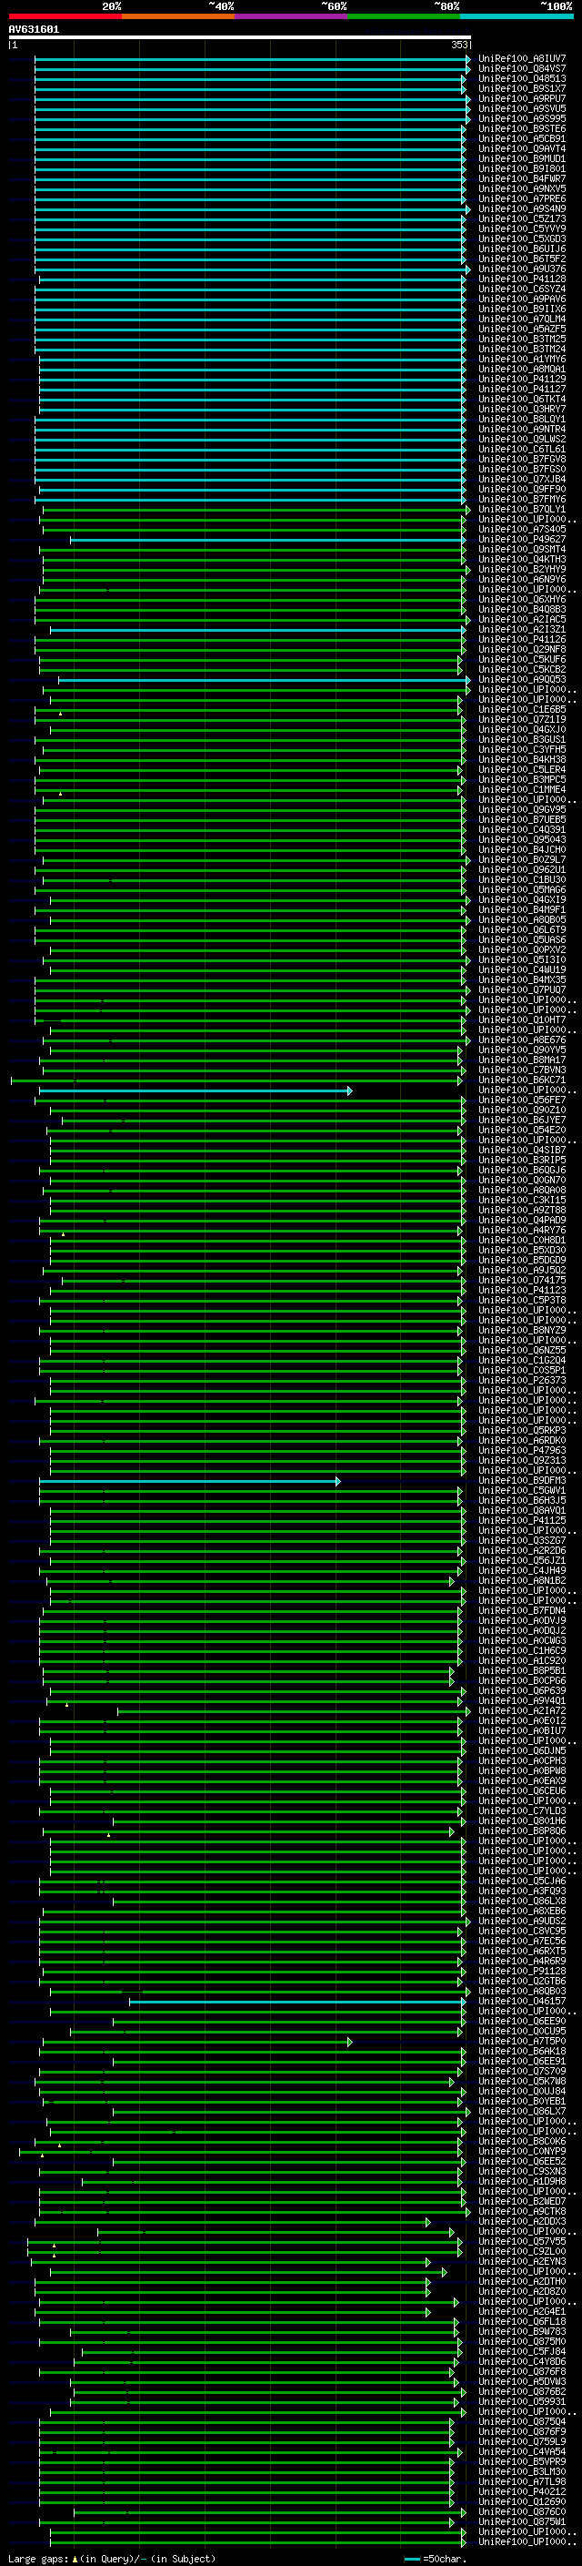Click the purple ~60% identity legend segment
Image resolution: width=582 pixels, height=2566 pixels.
(292, 17)
